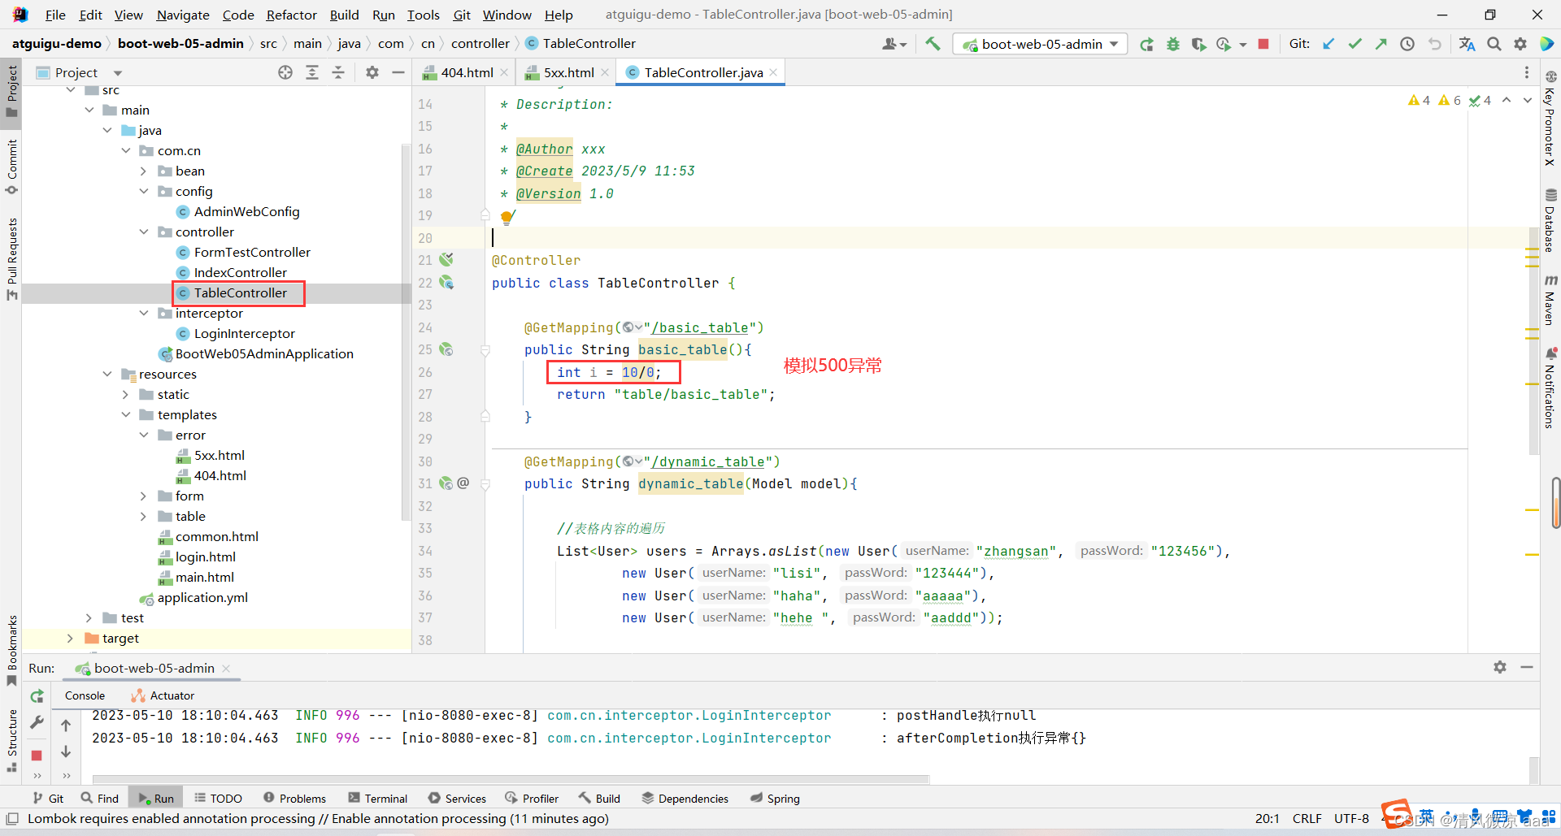
Task: Click the Debug bug icon in toolbar
Action: point(1172,44)
